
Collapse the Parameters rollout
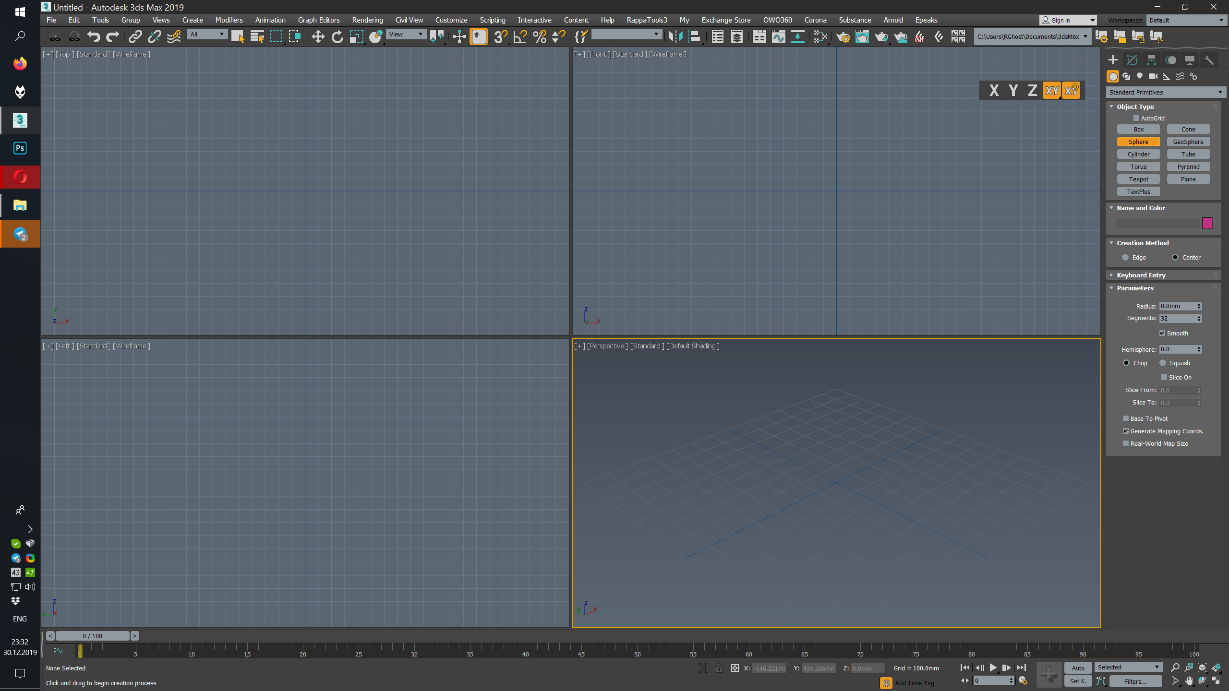click(x=1135, y=288)
